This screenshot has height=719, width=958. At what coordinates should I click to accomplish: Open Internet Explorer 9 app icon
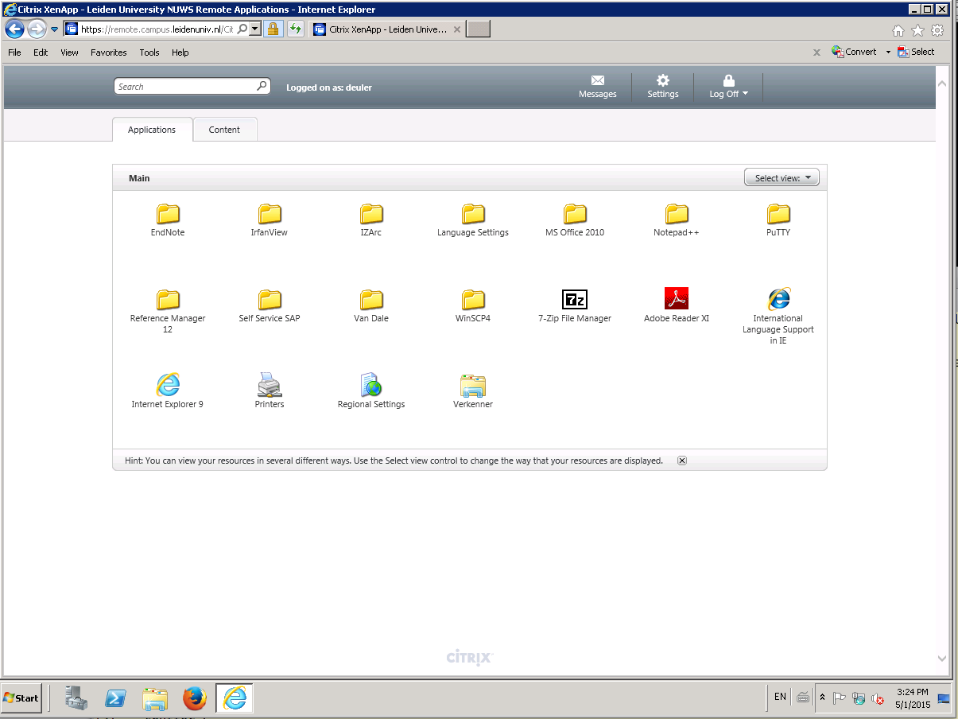(x=168, y=386)
